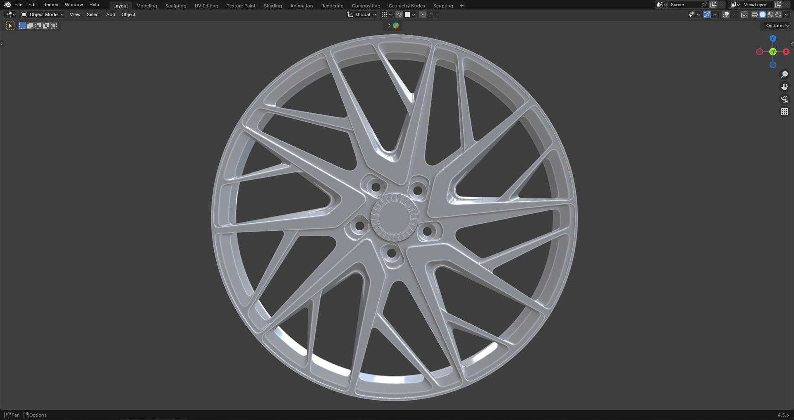Viewport: 794px width, 420px height.
Task: Click the colorful hexagon add-on icon
Action: point(396,26)
